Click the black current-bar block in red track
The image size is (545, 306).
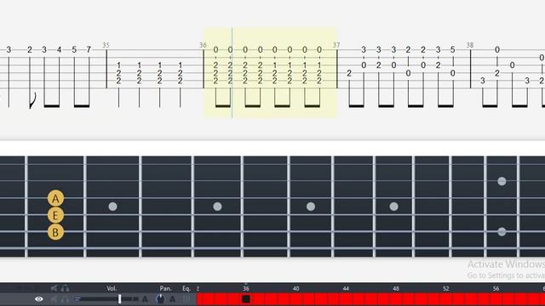point(246,298)
